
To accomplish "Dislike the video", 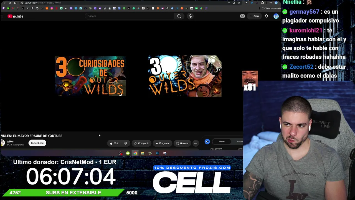I will 126,143.
